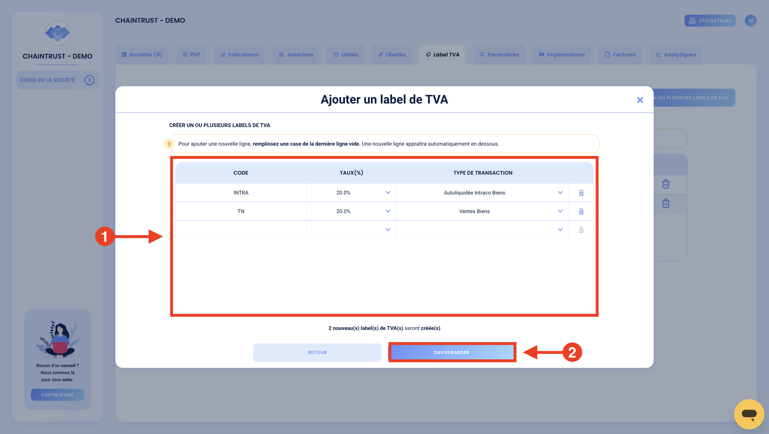This screenshot has height=434, width=769.
Task: Go to Unités tab
Action: click(x=345, y=55)
